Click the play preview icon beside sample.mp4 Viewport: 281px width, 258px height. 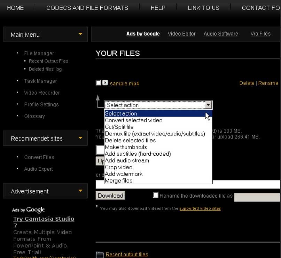[x=104, y=83]
